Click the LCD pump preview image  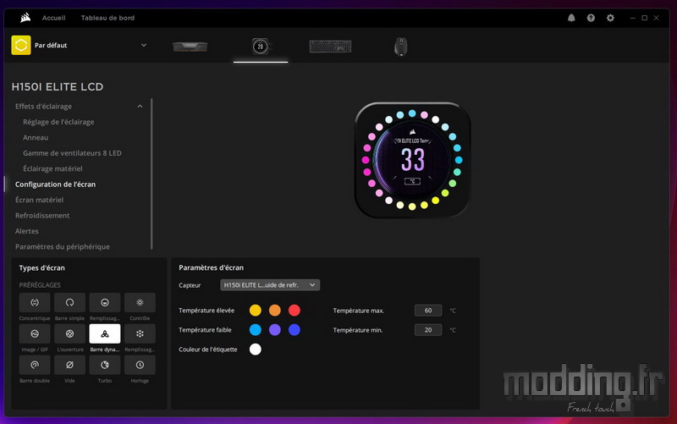412,160
